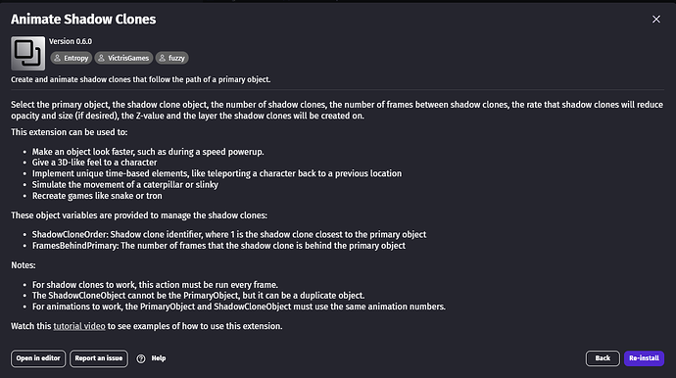Click the Version 0.6.0 label
This screenshot has height=378, width=676.
click(71, 41)
